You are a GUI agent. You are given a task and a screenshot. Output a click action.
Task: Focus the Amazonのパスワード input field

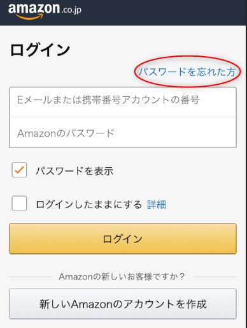[123, 132]
